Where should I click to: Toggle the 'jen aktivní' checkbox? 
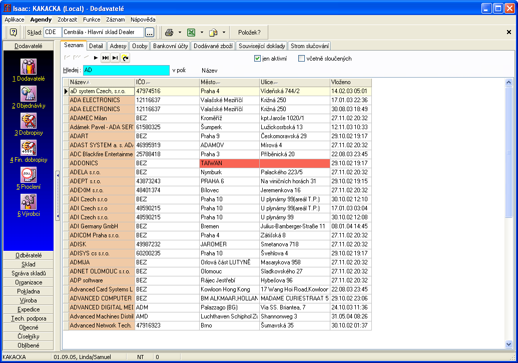pos(258,59)
